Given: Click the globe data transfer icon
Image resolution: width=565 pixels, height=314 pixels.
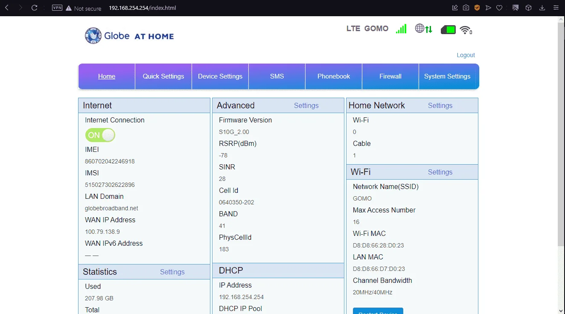Looking at the screenshot, I should click(x=424, y=29).
